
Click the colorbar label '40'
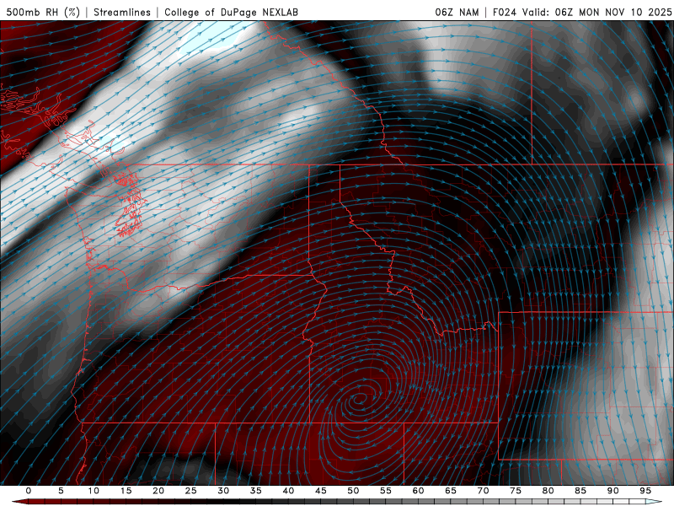[x=288, y=491]
